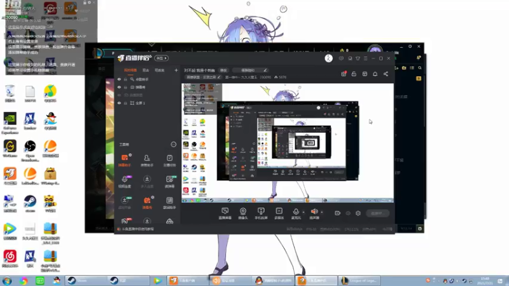Click the edit button next to stream title
The height and width of the screenshot is (286, 509).
click(x=223, y=70)
